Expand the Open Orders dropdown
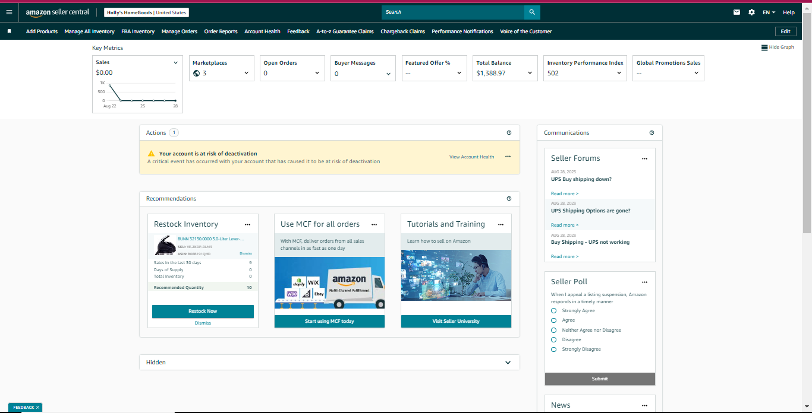The width and height of the screenshot is (812, 413). (x=317, y=73)
